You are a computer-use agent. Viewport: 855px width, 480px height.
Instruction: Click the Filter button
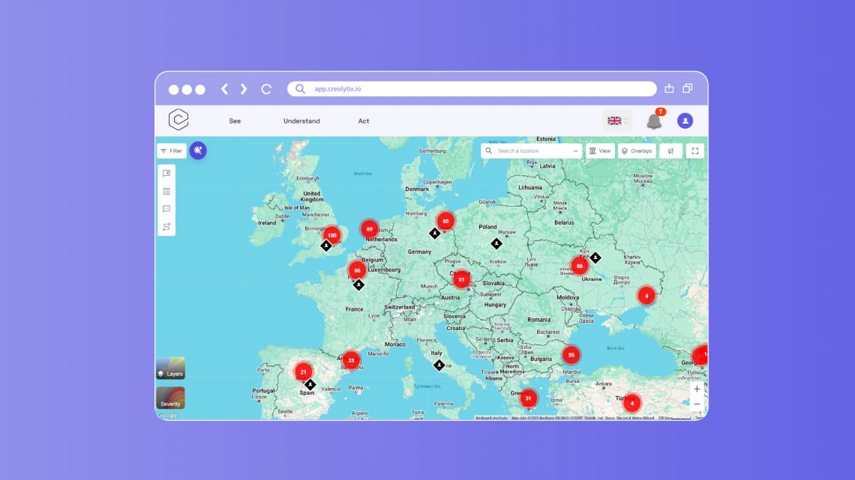(172, 151)
